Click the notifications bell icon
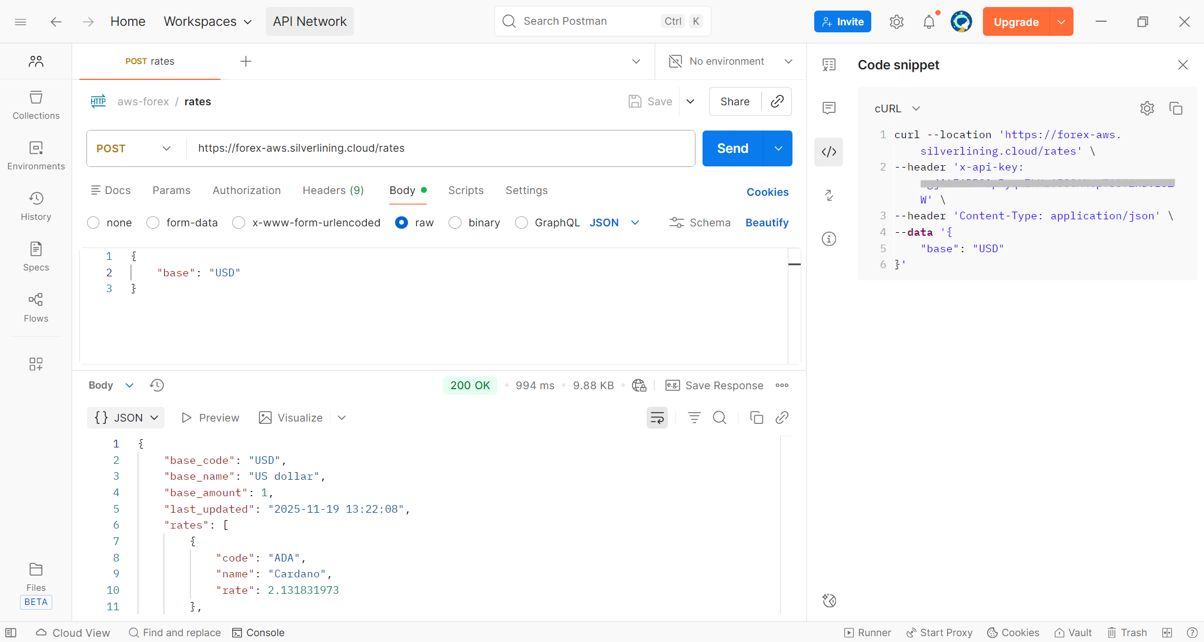The width and height of the screenshot is (1204, 642). [928, 22]
